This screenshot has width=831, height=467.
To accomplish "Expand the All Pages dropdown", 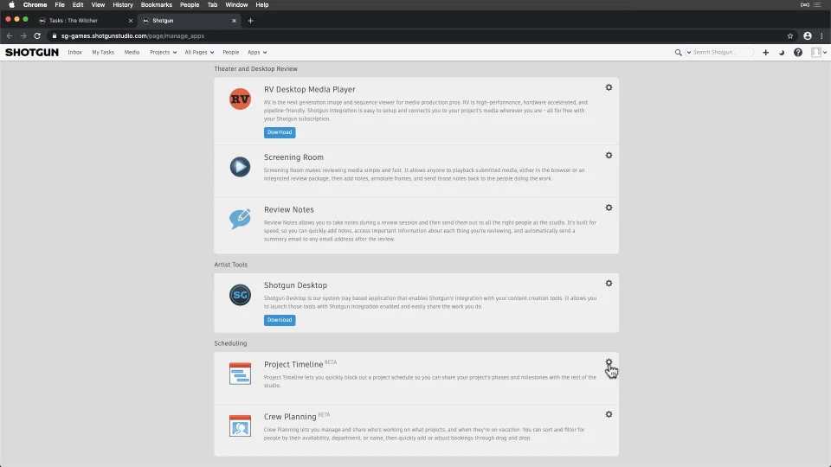I will pos(199,53).
